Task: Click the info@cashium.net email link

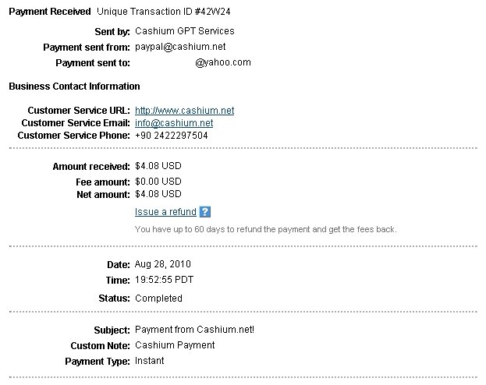Action: click(x=174, y=123)
